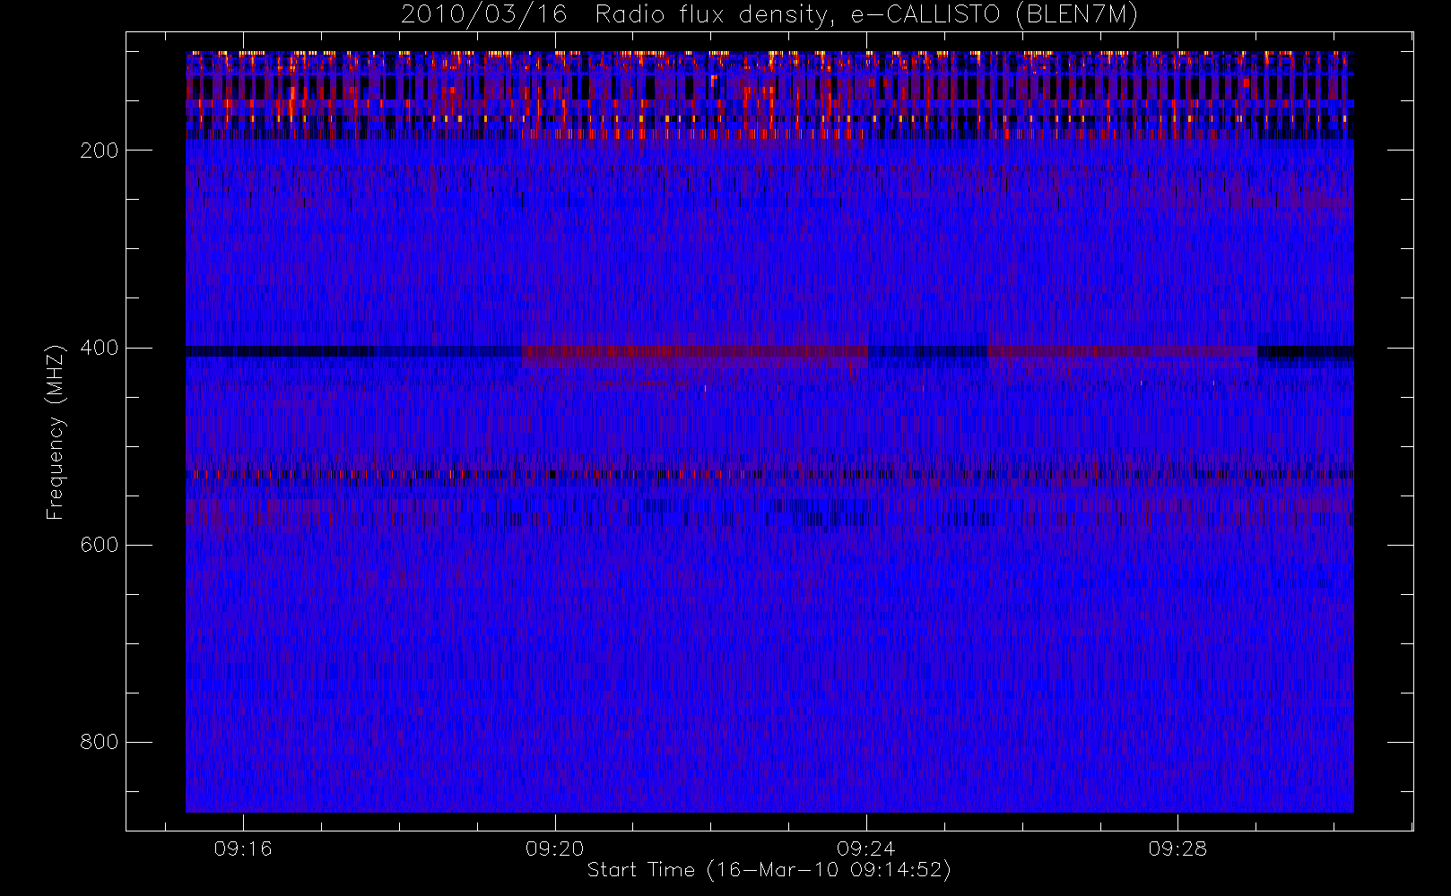
Task: Click the 09:20 time tick label
Action: pyautogui.click(x=554, y=849)
